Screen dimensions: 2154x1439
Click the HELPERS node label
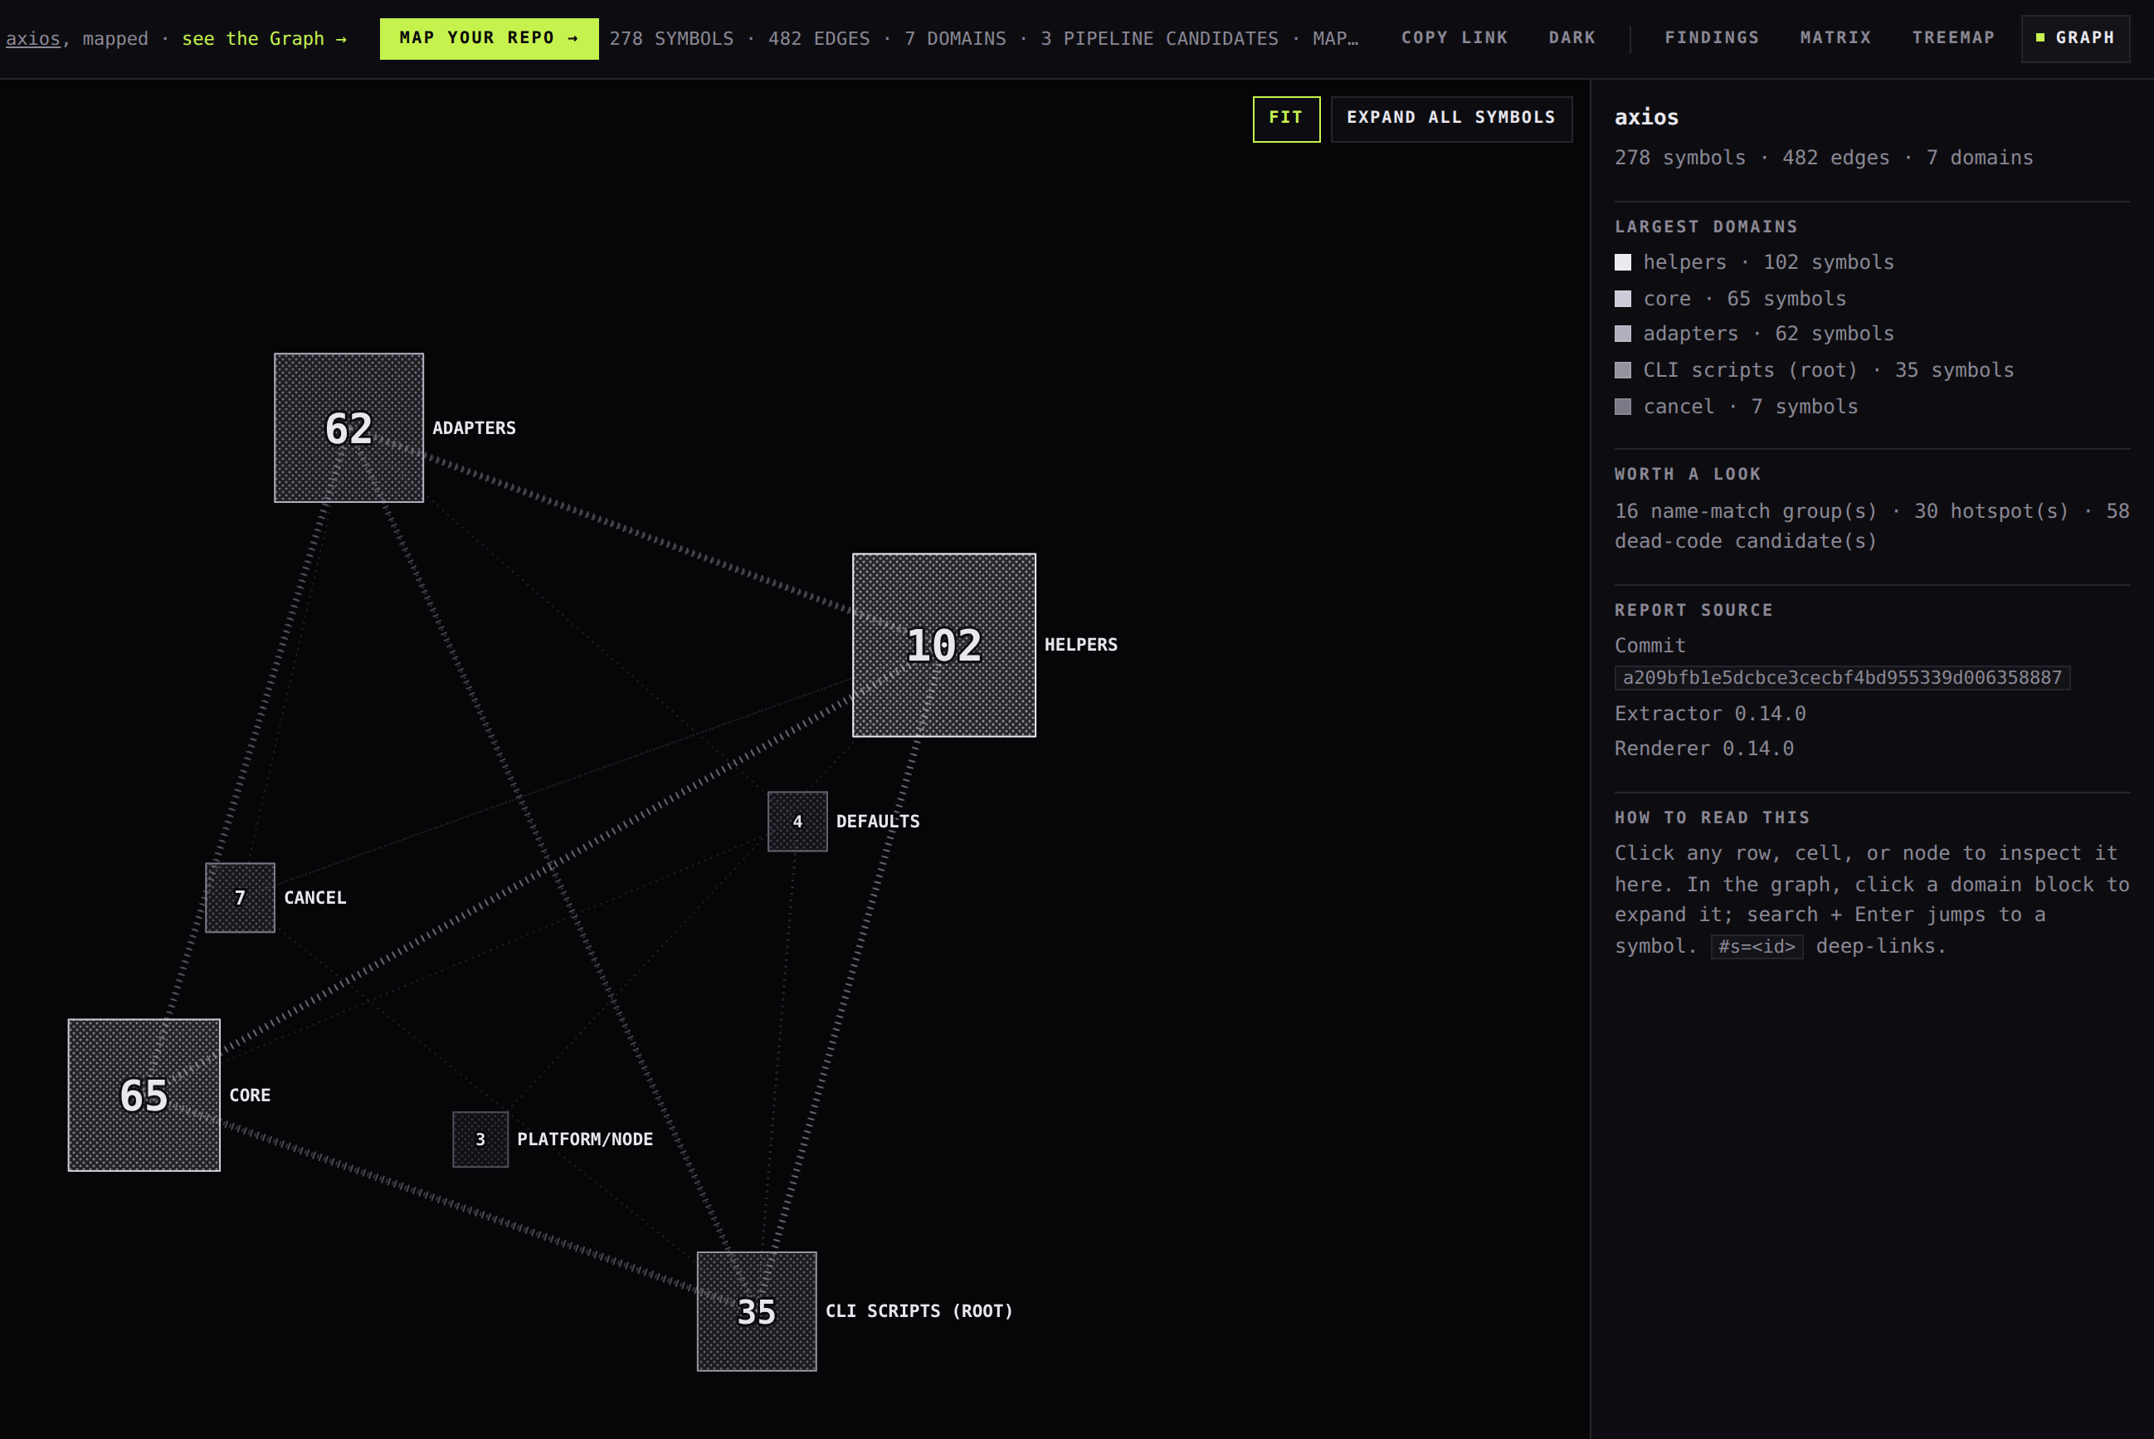[x=1080, y=645]
